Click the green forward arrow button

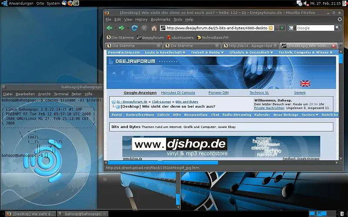coord(122,28)
